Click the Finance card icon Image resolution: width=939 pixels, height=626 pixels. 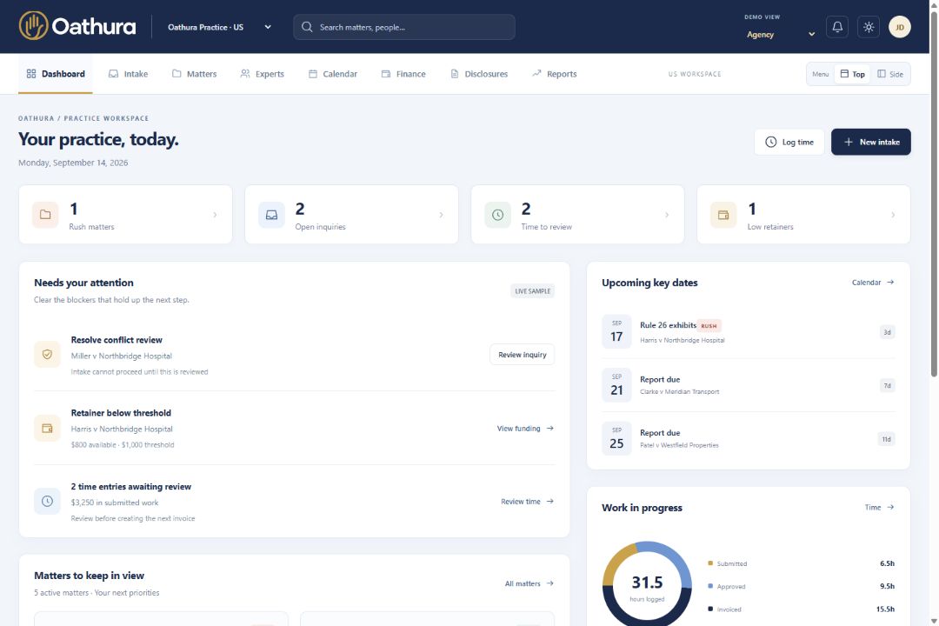(386, 74)
